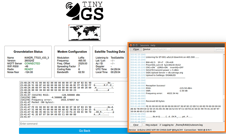Click the CONNECTED MQTT Server status

point(32,64)
